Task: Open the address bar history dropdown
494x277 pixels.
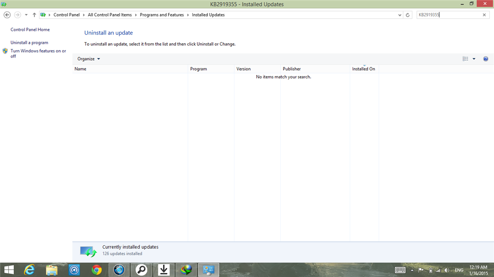Action: coord(399,15)
